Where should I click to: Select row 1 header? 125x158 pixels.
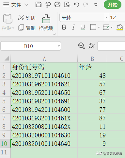coord(5,67)
